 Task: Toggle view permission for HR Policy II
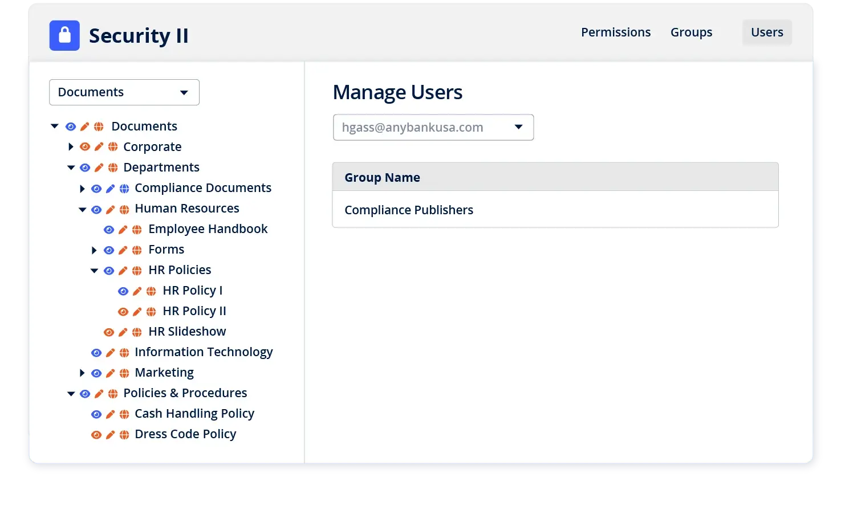point(124,311)
